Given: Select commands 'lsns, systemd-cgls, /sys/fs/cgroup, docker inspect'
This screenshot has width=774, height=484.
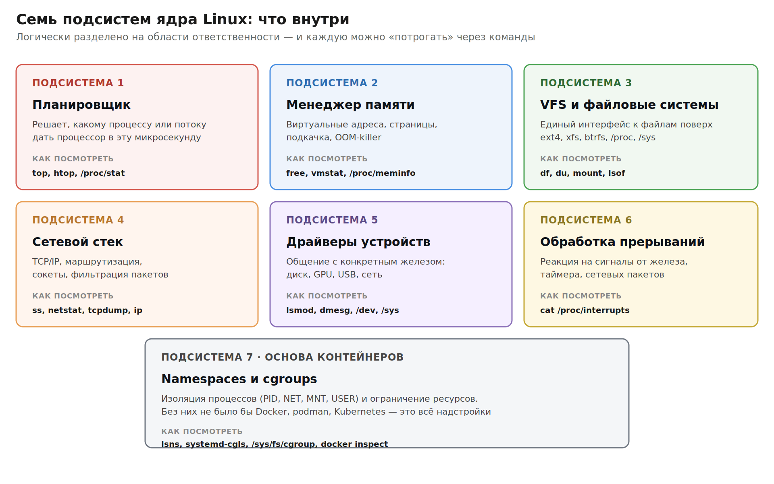Looking at the screenshot, I should click(274, 444).
